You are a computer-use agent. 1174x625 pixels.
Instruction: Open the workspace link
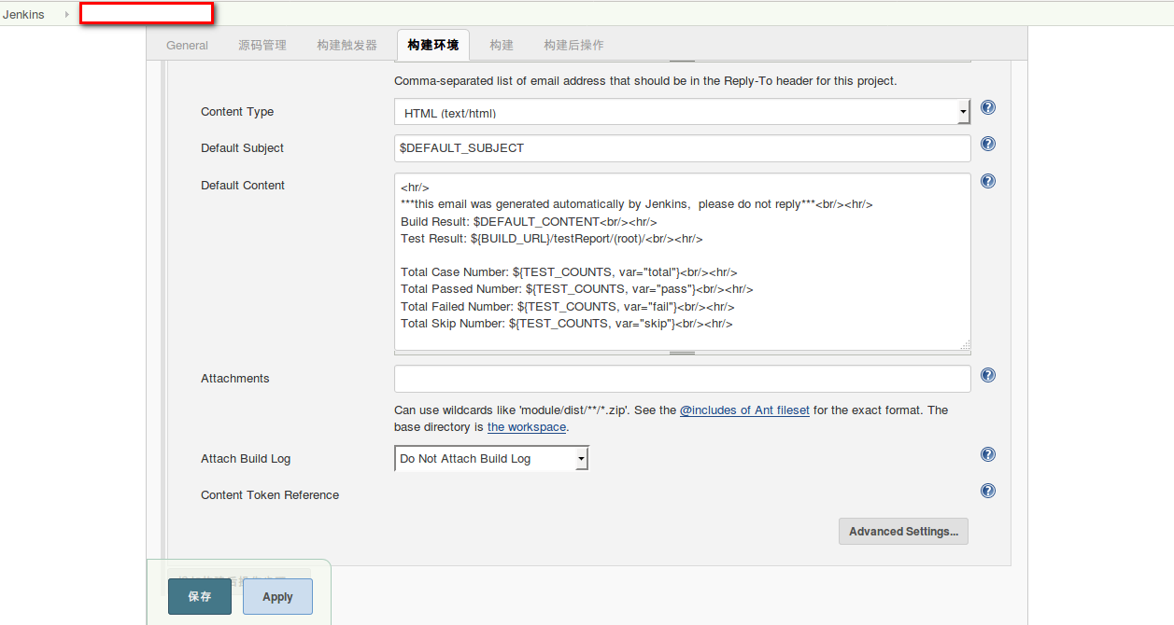click(x=527, y=426)
